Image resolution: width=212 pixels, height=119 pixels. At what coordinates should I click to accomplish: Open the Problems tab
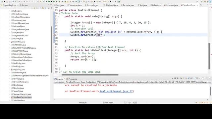(72, 79)
